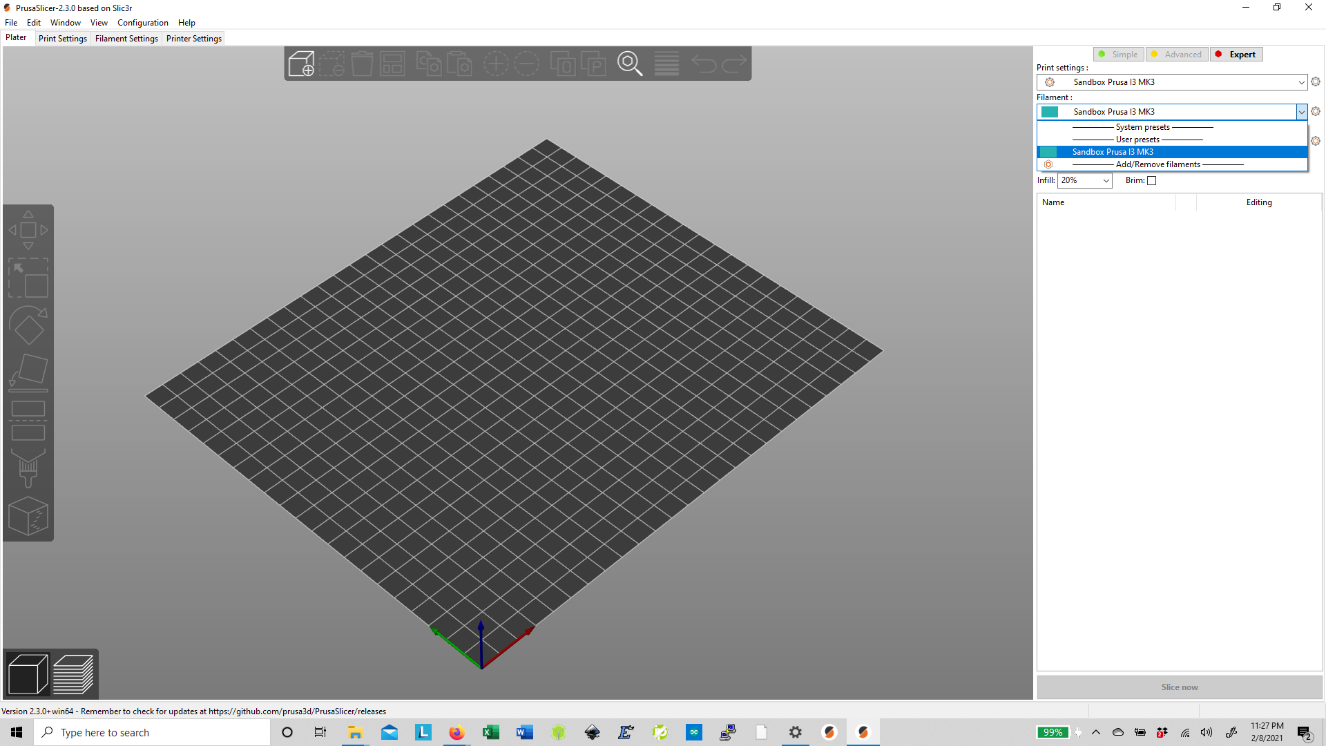Select the Cut tool
The width and height of the screenshot is (1326, 746).
(28, 421)
